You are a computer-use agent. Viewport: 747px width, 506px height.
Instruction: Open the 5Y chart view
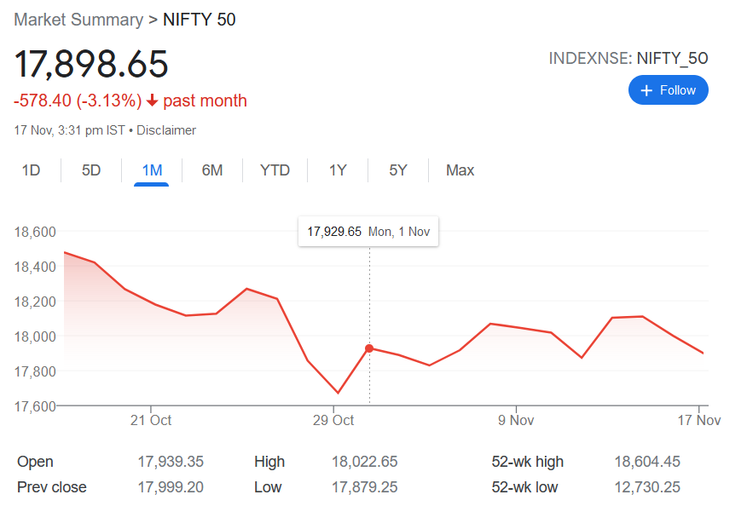point(398,170)
